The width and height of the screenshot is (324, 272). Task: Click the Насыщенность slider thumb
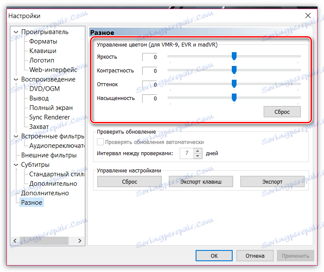234,97
